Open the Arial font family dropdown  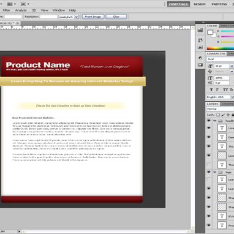tap(221, 59)
